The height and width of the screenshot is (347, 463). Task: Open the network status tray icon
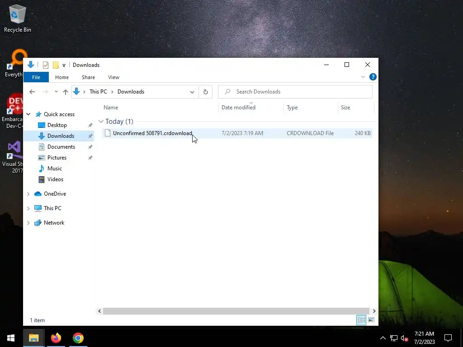(x=394, y=338)
